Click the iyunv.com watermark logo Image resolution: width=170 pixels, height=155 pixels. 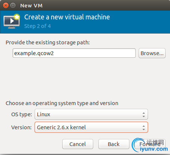pos(150,145)
